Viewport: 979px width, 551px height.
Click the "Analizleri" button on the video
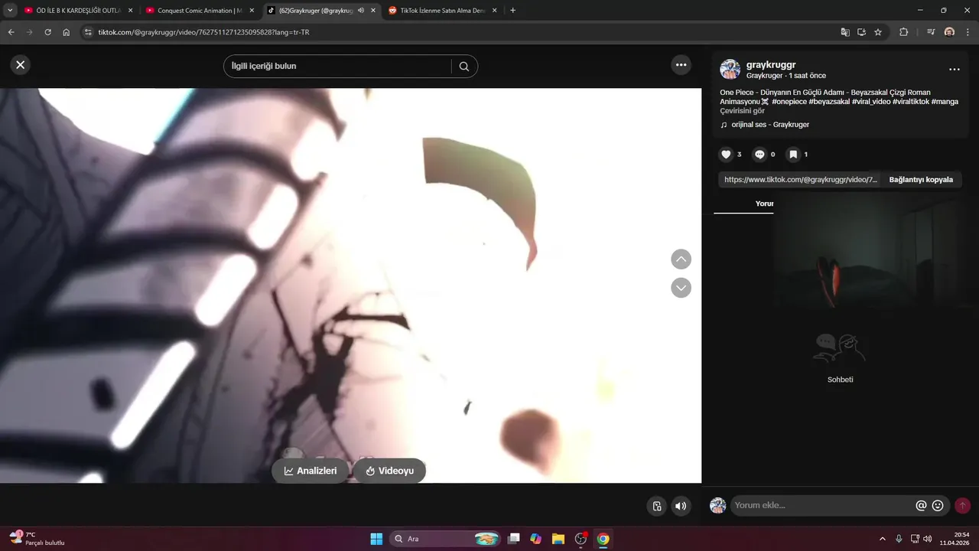click(310, 471)
